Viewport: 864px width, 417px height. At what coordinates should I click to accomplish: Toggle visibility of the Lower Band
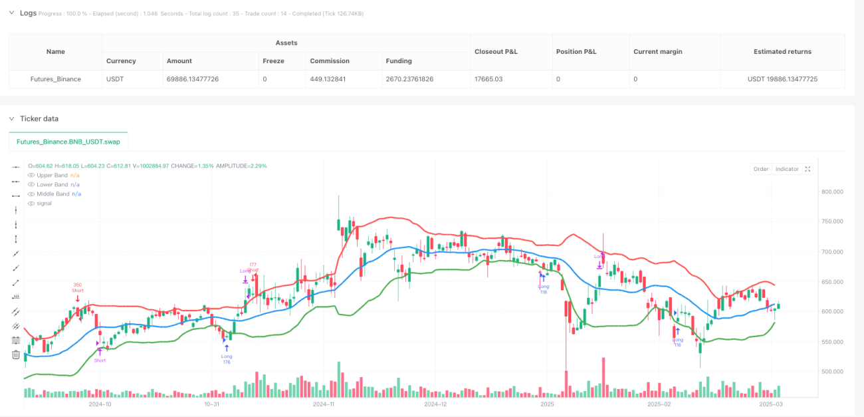pyautogui.click(x=31, y=184)
